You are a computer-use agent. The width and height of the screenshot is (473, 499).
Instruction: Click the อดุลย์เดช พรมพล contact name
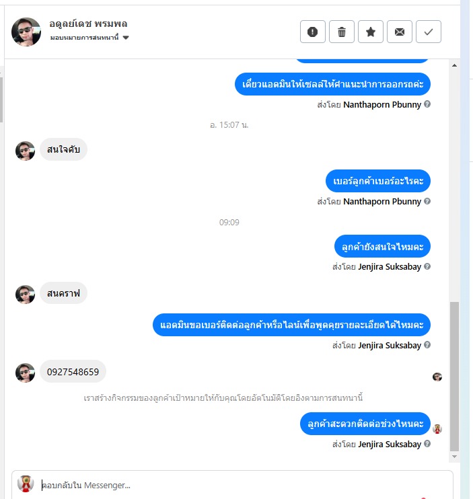point(88,24)
